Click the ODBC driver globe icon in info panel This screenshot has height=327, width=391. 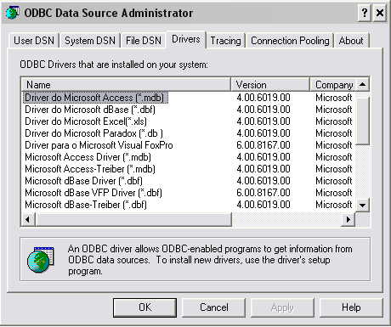coord(41,259)
